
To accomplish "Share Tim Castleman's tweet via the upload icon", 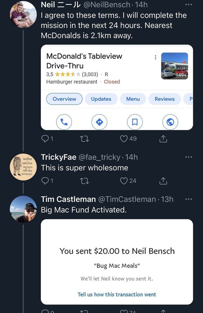I will click(x=163, y=312).
